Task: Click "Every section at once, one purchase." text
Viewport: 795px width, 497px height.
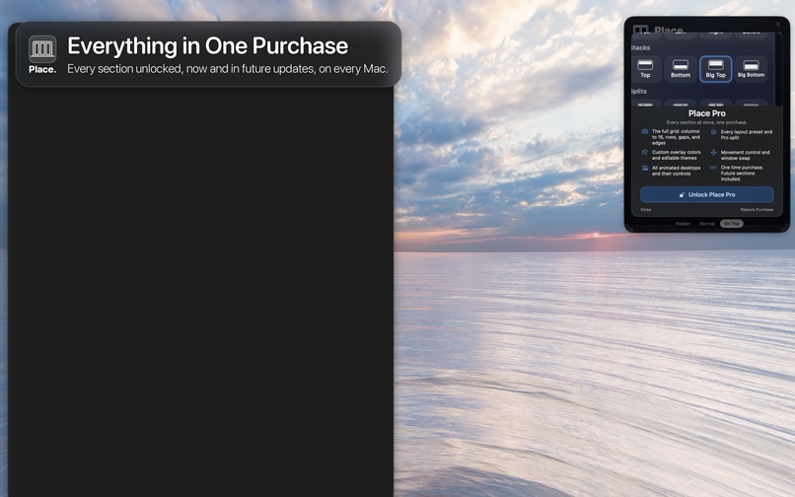Action: 707,122
